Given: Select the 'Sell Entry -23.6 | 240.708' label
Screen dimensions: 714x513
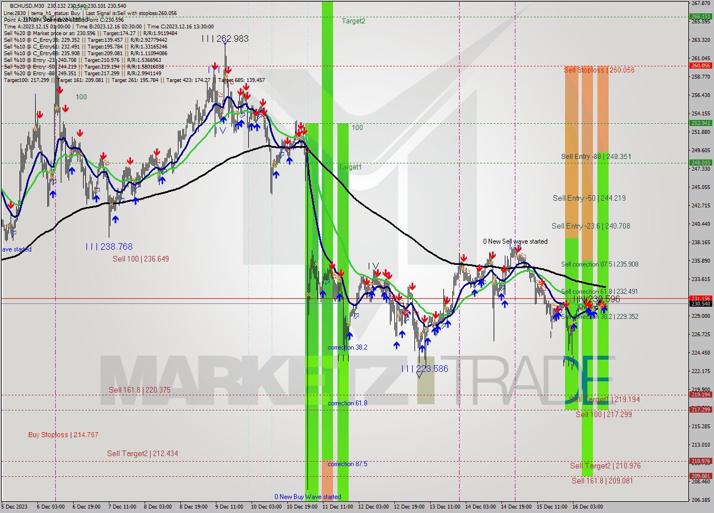Looking at the screenshot, I should click(x=591, y=226).
